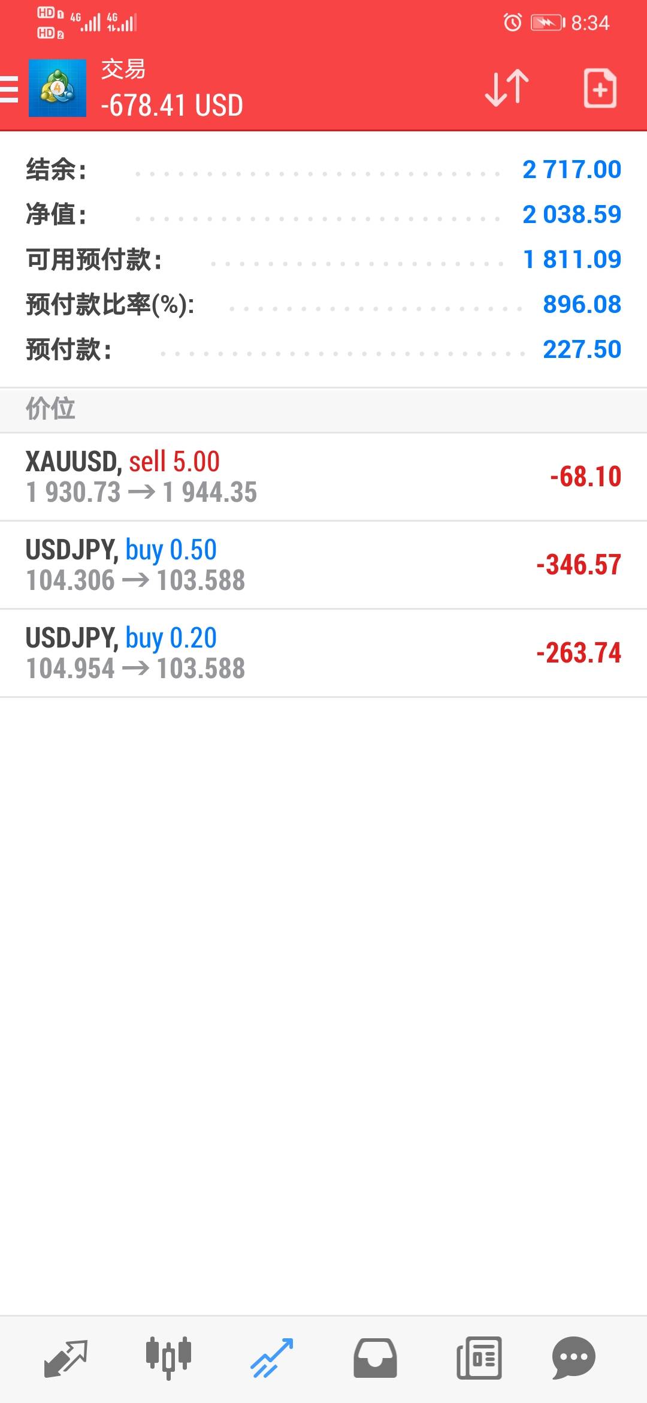Select the Trade tab trend icon
The image size is (647, 1403).
point(271,1358)
